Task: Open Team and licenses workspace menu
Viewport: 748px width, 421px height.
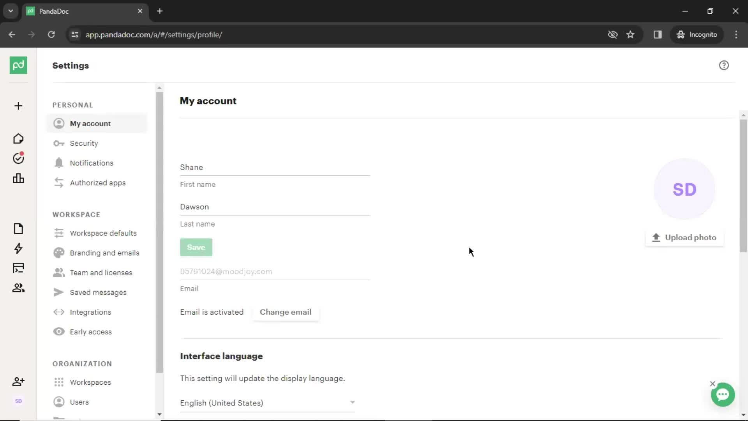Action: pyautogui.click(x=101, y=272)
